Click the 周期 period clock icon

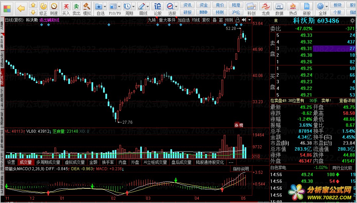(x=127, y=6)
